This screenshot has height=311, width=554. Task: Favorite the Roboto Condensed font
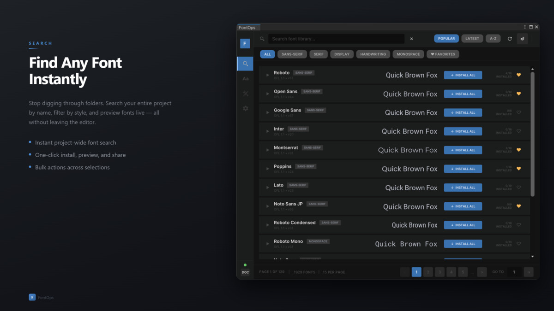click(518, 225)
